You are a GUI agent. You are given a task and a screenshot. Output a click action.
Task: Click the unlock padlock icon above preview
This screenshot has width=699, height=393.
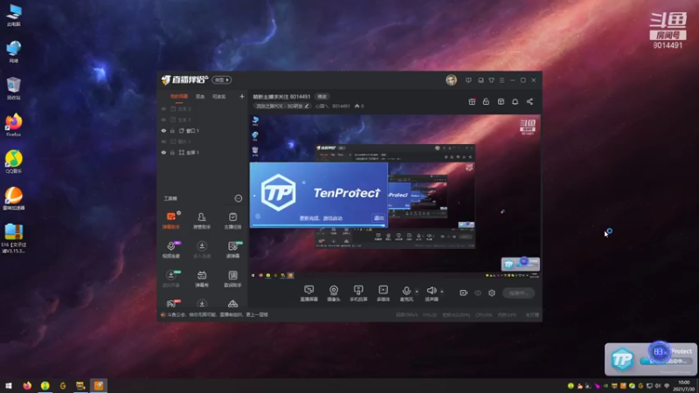click(x=486, y=101)
